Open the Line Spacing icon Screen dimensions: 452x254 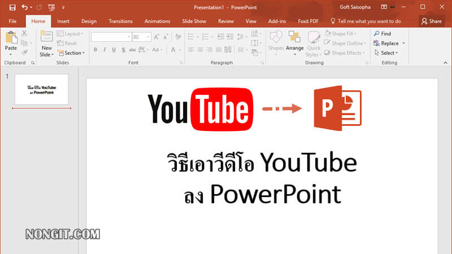pyautogui.click(x=242, y=37)
